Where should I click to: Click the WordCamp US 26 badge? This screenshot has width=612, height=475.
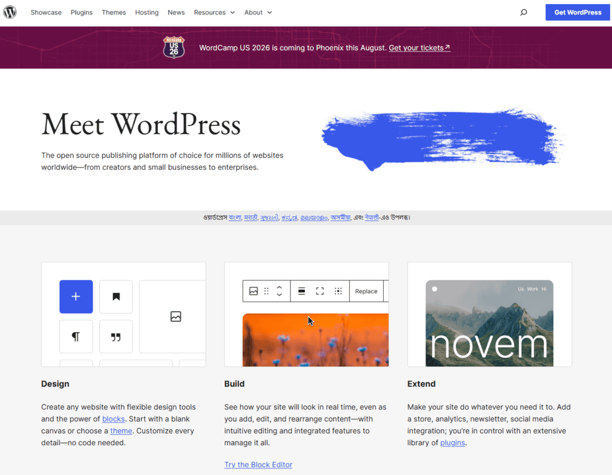[174, 47]
